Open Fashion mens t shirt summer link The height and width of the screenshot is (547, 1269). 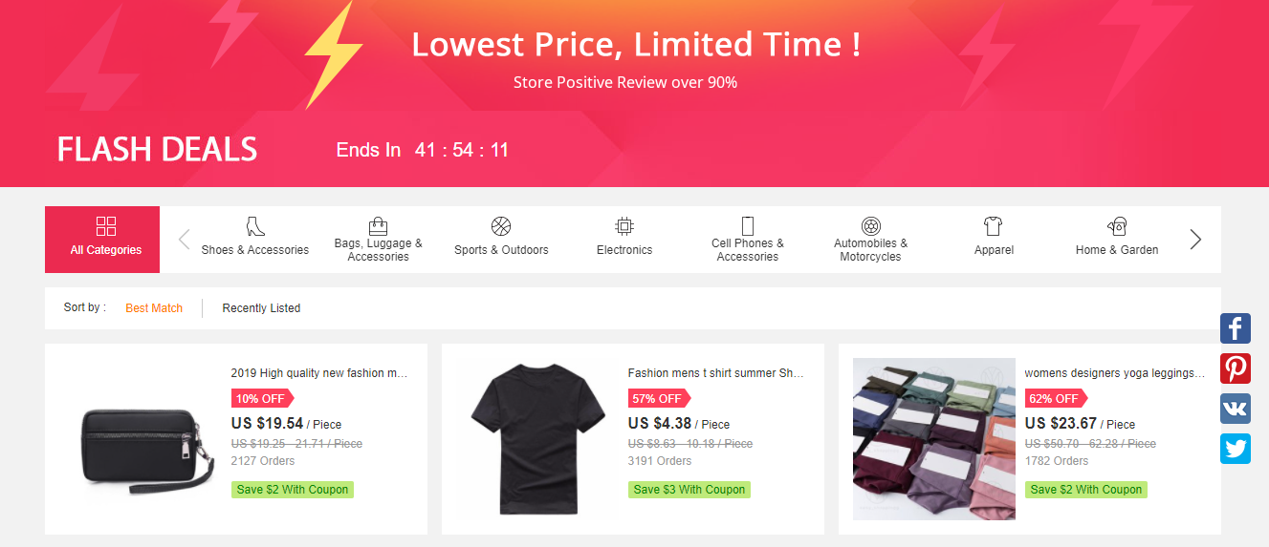point(716,373)
